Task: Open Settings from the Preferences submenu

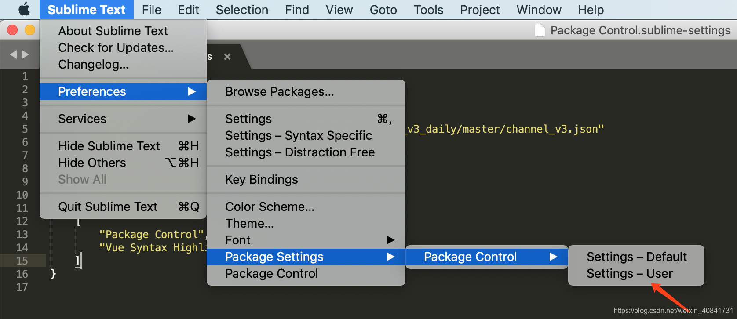Action: (x=306, y=119)
